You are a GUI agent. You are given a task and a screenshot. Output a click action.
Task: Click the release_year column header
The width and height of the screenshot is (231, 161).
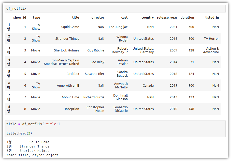(x=167, y=17)
